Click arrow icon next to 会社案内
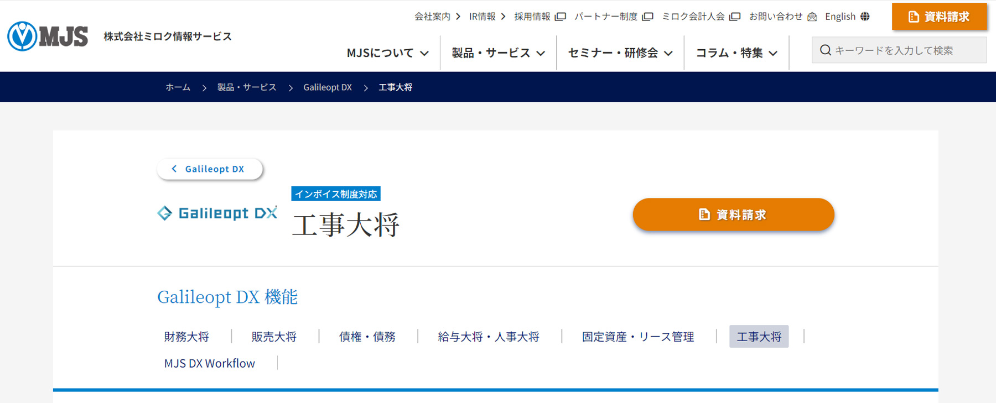The width and height of the screenshot is (996, 403). click(458, 17)
